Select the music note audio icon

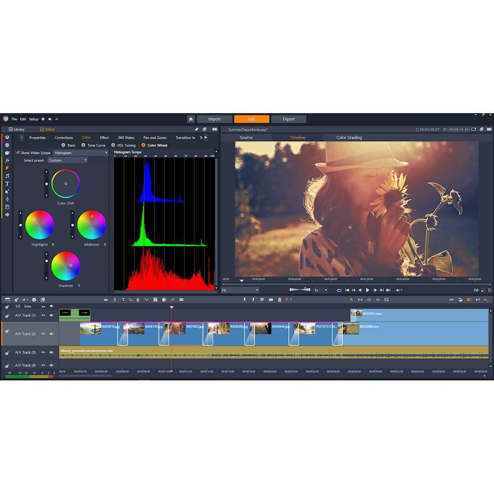point(7,176)
